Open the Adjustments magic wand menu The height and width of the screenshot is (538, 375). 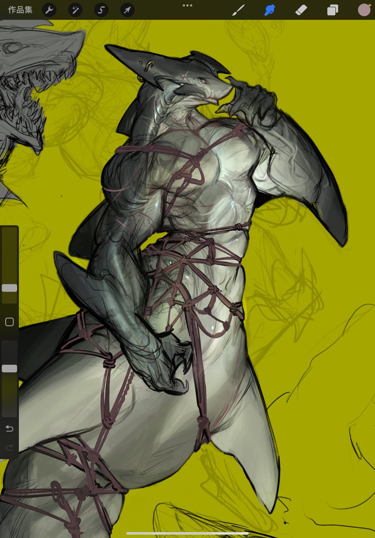(75, 10)
